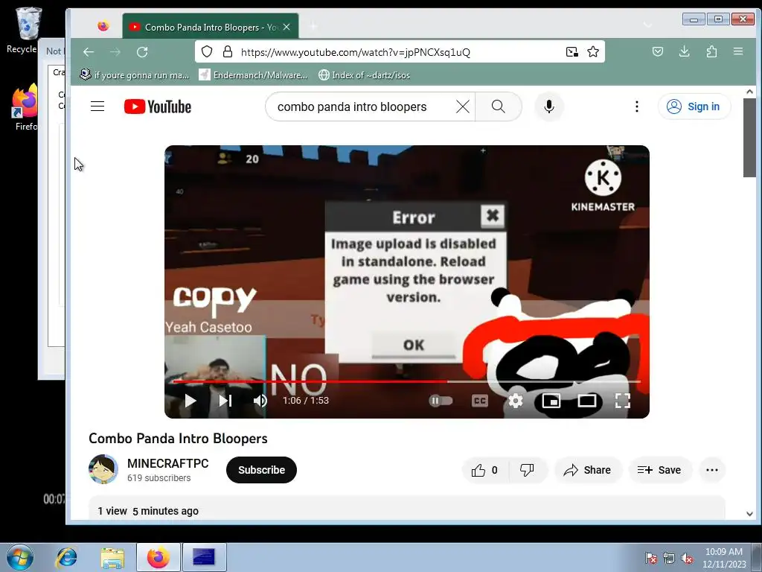762x572 pixels.
Task: Open the Firefox application hamburger menu
Action: coord(738,51)
